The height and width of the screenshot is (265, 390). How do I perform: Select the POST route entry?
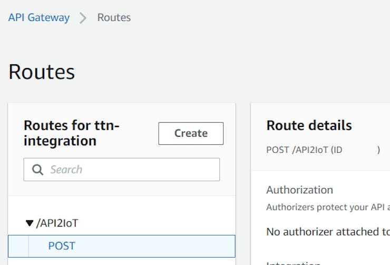point(62,246)
